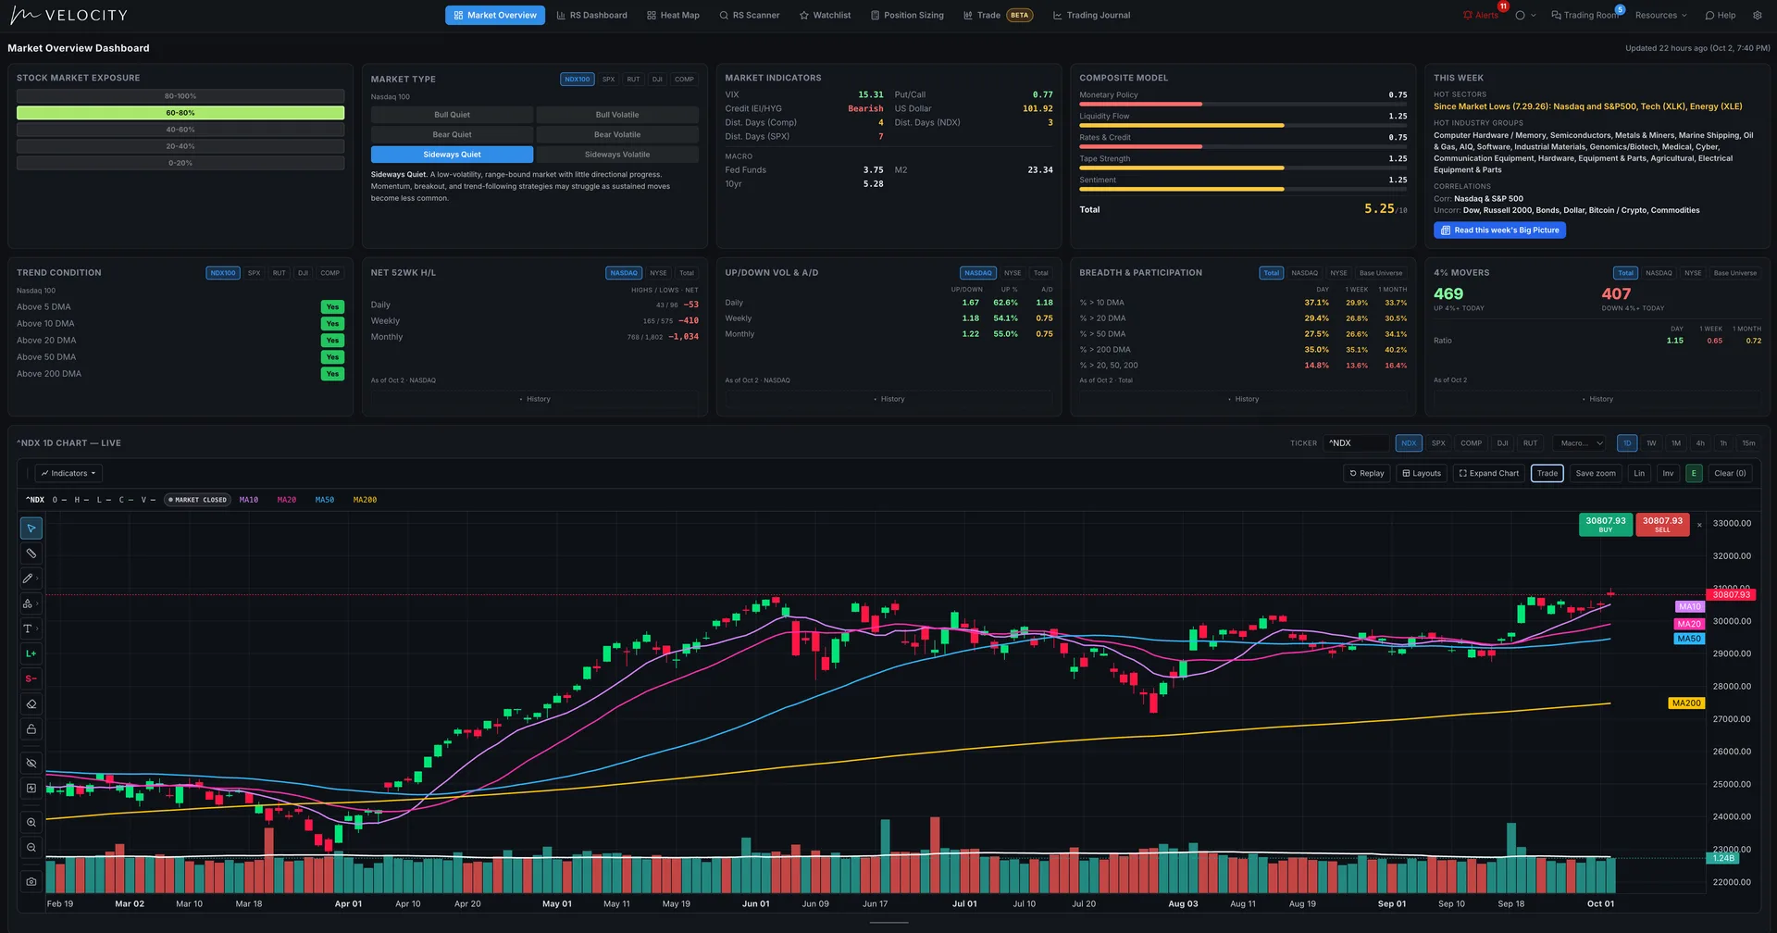Screen dimensions: 1777x933
Task: Add a long position with L+ tool
Action: coord(31,653)
